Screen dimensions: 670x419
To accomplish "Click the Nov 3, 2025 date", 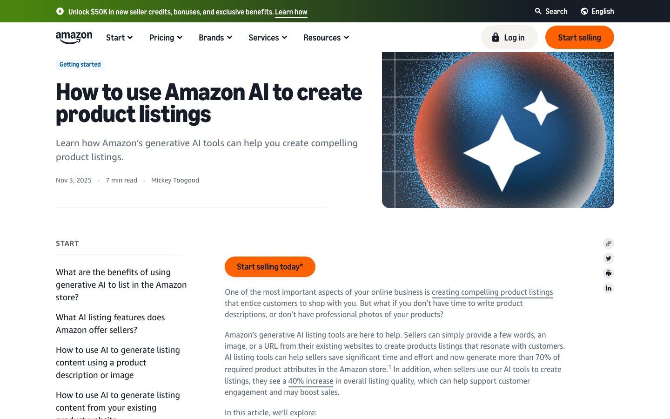I will [x=74, y=180].
